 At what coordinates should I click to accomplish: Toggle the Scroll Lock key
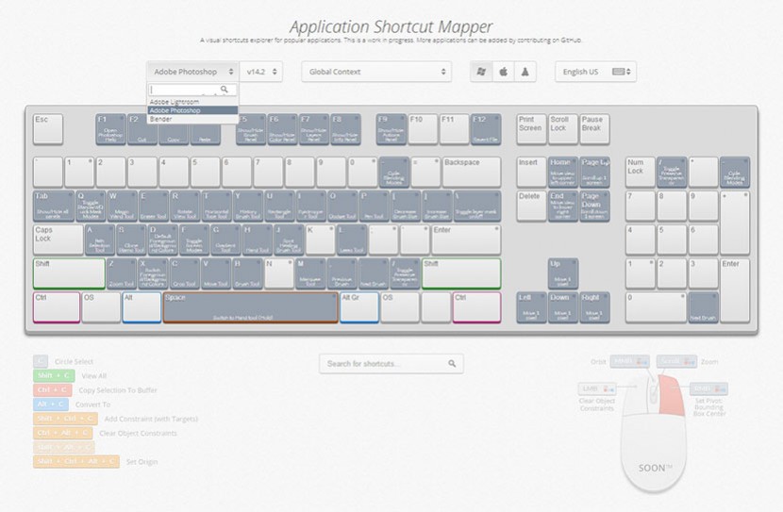tap(563, 129)
